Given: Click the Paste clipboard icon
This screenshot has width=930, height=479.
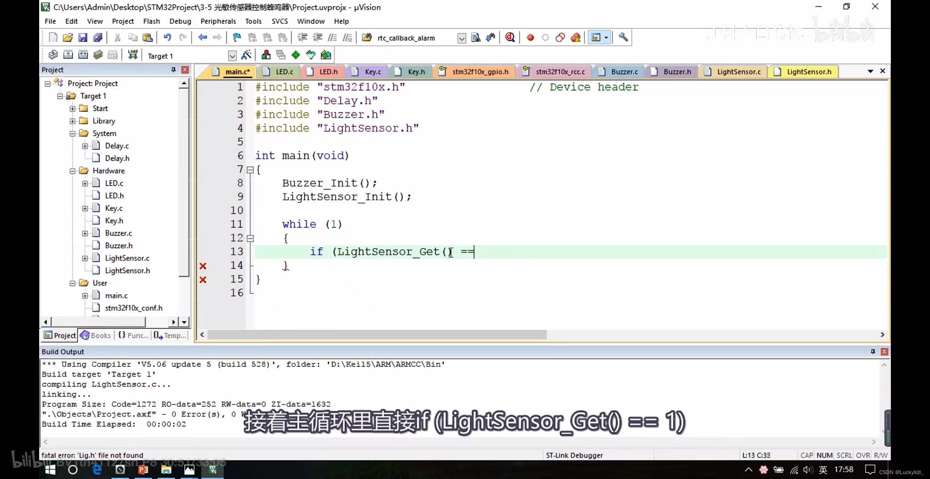Looking at the screenshot, I should click(148, 37).
